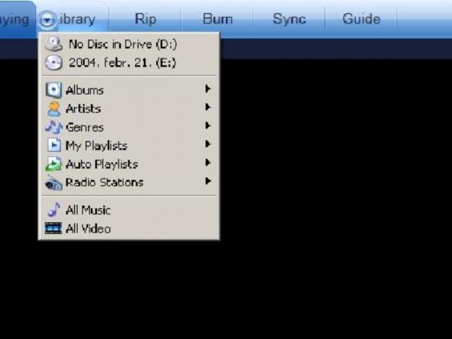The width and height of the screenshot is (452, 339).
Task: Go to the Guide tab
Action: [361, 19]
